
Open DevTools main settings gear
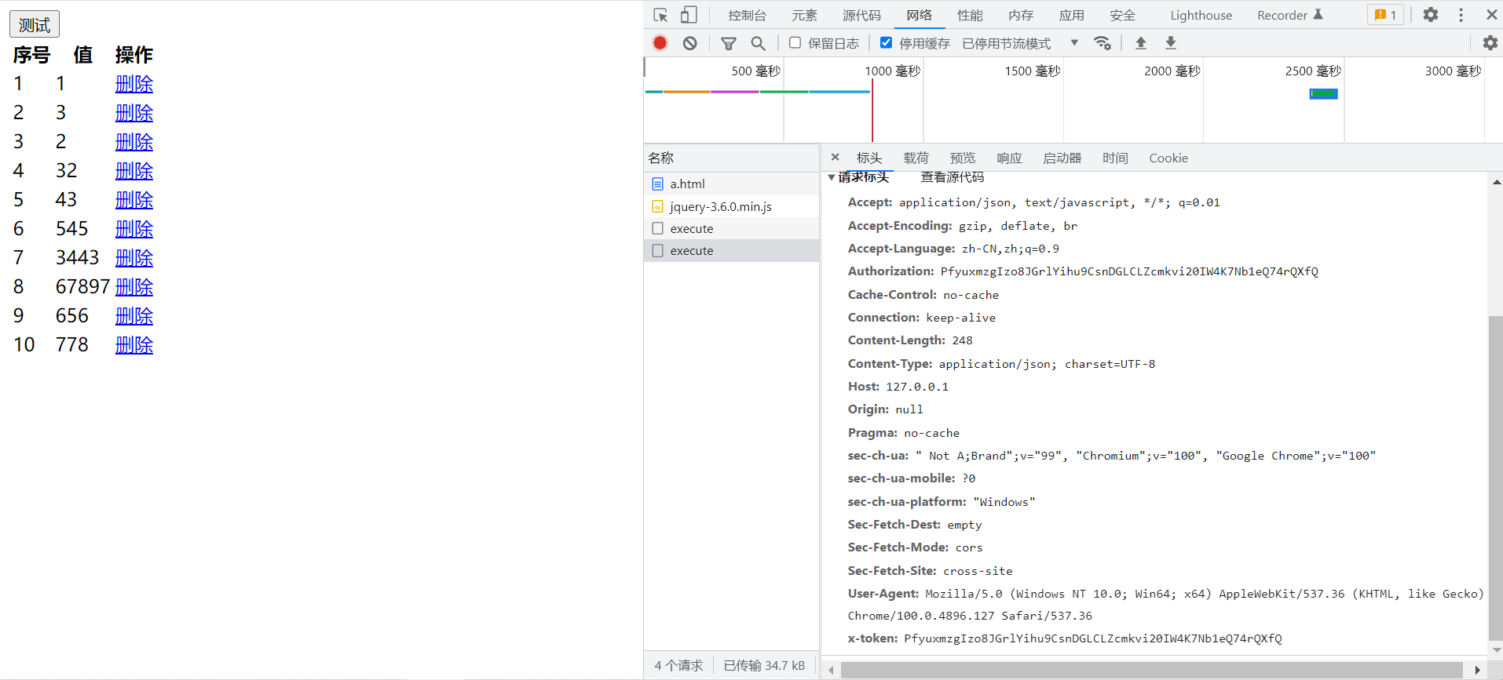1431,15
